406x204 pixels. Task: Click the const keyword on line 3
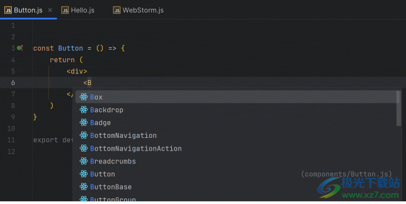pyautogui.click(x=43, y=48)
